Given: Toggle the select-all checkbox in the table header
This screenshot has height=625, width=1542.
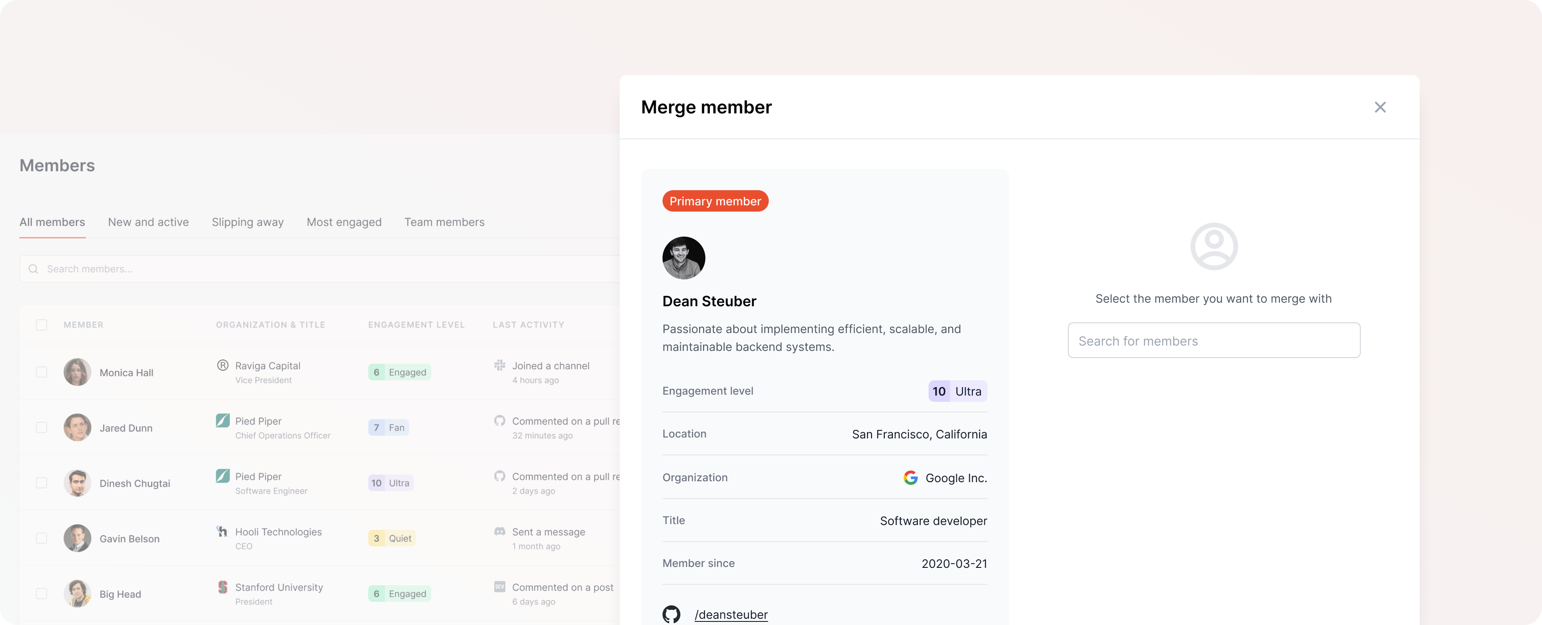Looking at the screenshot, I should click(x=42, y=325).
